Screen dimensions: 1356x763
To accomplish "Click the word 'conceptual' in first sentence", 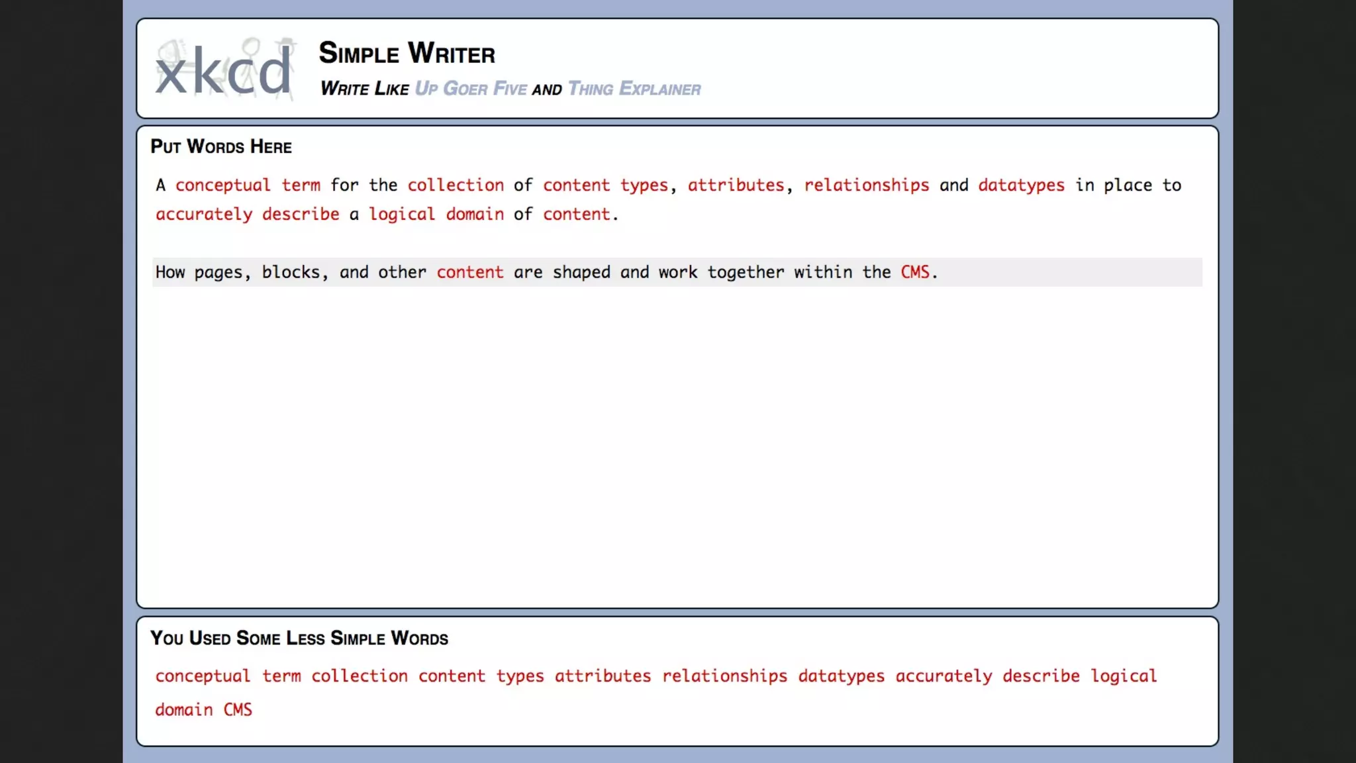I will (222, 185).
